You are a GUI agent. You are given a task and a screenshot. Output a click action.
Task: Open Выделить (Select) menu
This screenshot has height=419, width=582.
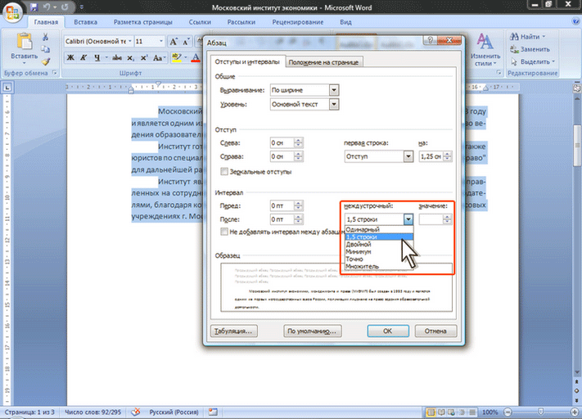point(533,61)
